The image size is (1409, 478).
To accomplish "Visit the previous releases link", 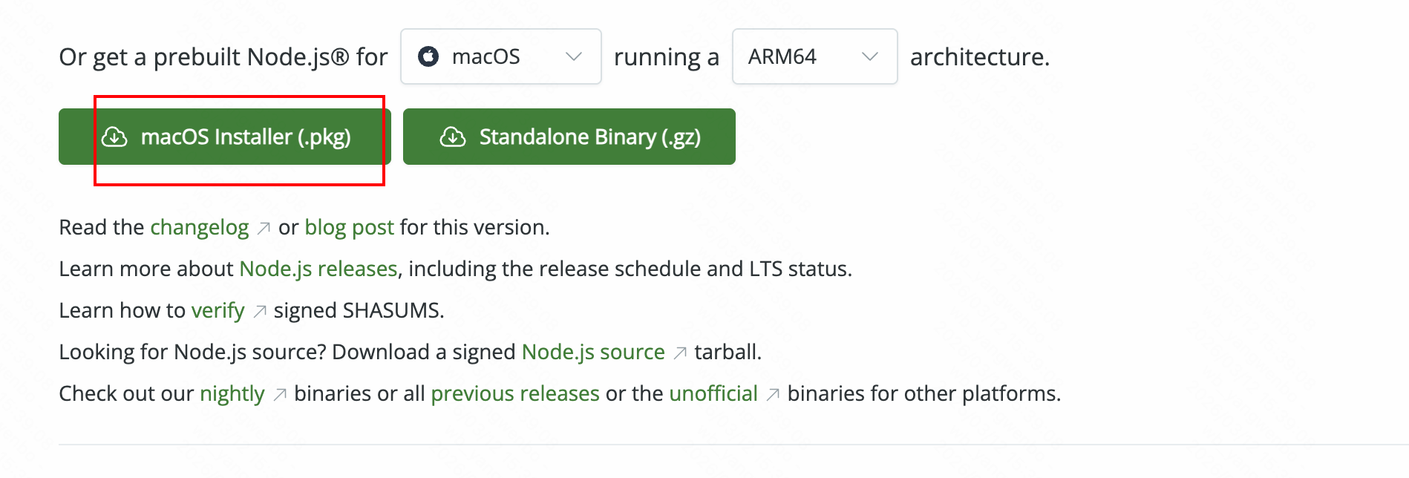I will pyautogui.click(x=515, y=393).
